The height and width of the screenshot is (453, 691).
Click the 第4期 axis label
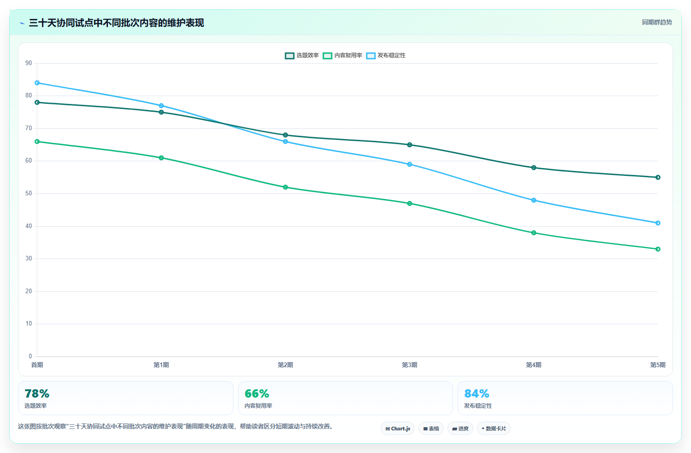click(x=534, y=365)
